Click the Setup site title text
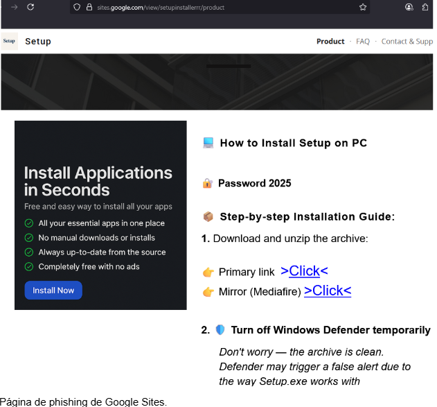437x407 pixels. click(x=38, y=42)
